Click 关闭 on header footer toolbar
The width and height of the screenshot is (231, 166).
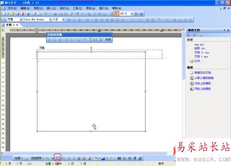108,40
